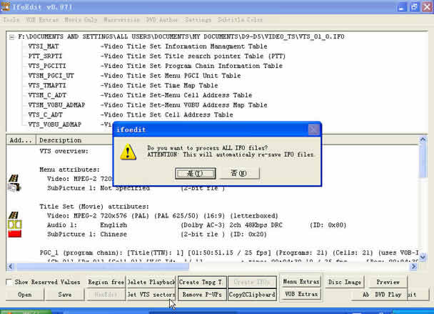Close the ifoedit prompt dialog
Viewport: 434px width, 314px height.
[313, 129]
